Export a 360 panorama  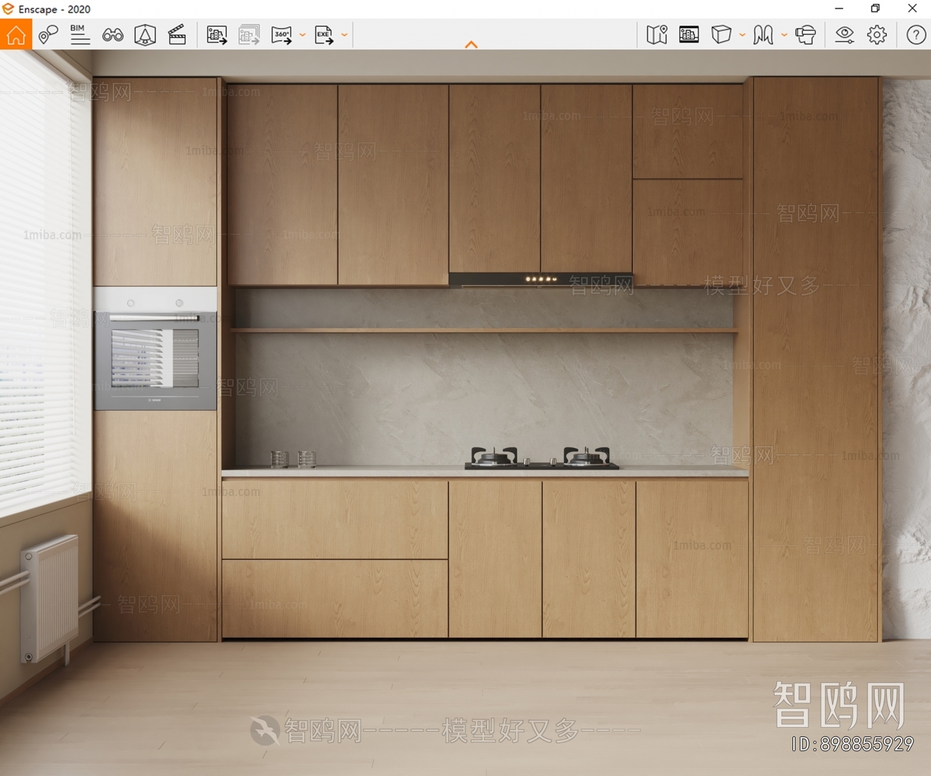282,35
